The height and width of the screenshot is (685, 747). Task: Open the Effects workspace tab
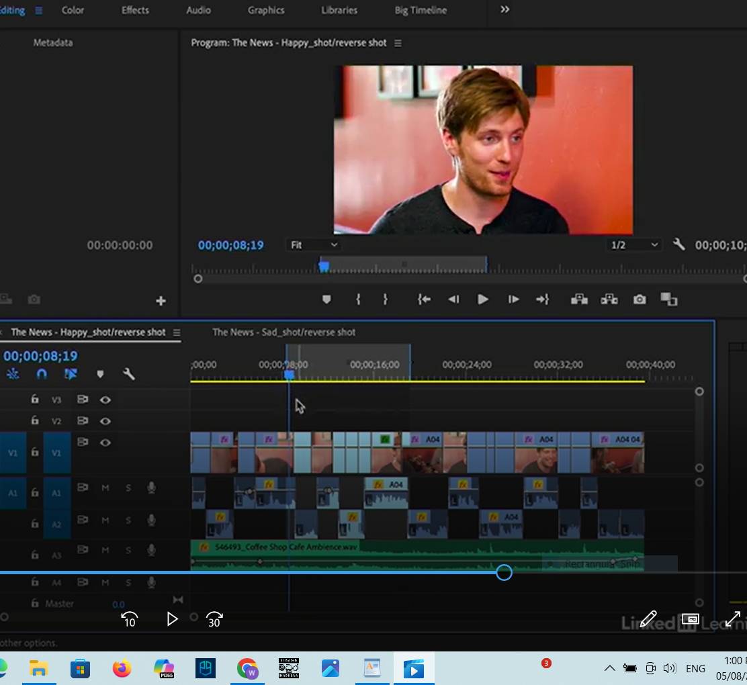tap(135, 10)
